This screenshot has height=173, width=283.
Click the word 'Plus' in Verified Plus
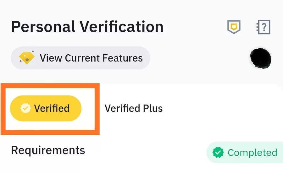[x=153, y=109]
